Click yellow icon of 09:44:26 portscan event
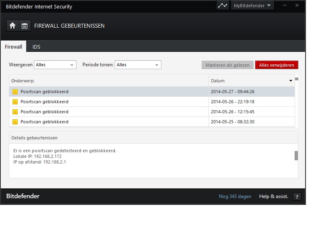The image size is (322, 241). [x=15, y=92]
